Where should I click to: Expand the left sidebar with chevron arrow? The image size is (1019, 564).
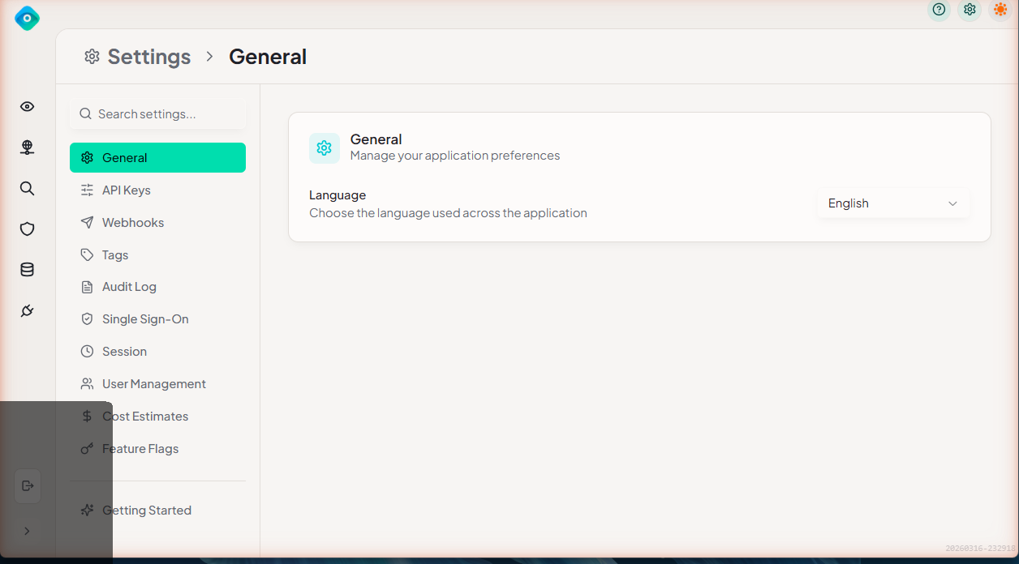[x=27, y=531]
